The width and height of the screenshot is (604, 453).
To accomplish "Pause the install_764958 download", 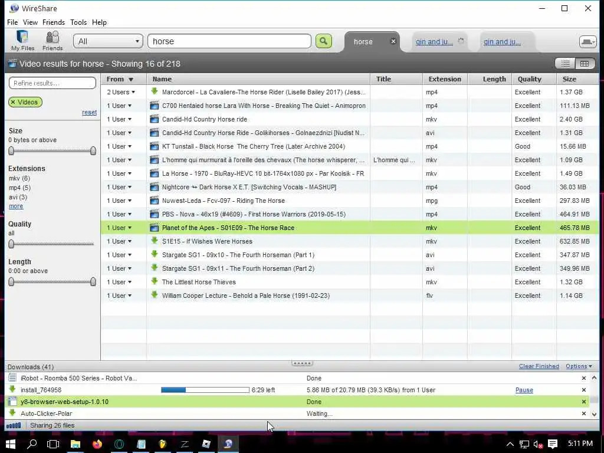I will pos(524,390).
